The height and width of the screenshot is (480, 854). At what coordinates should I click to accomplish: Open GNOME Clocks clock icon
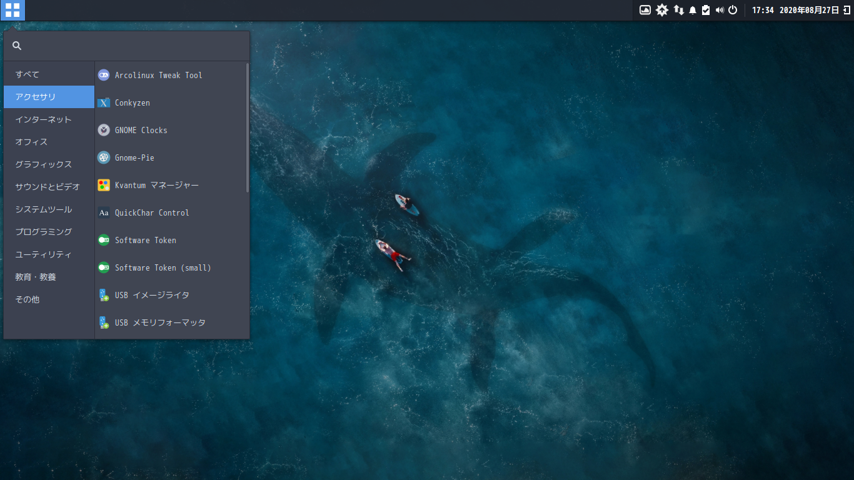pos(104,130)
